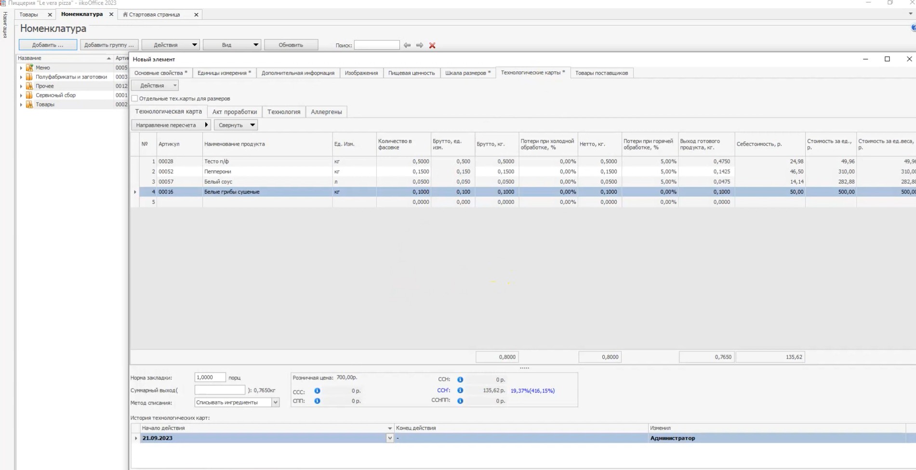
Task: Switch to the Технология tab
Action: 284,112
